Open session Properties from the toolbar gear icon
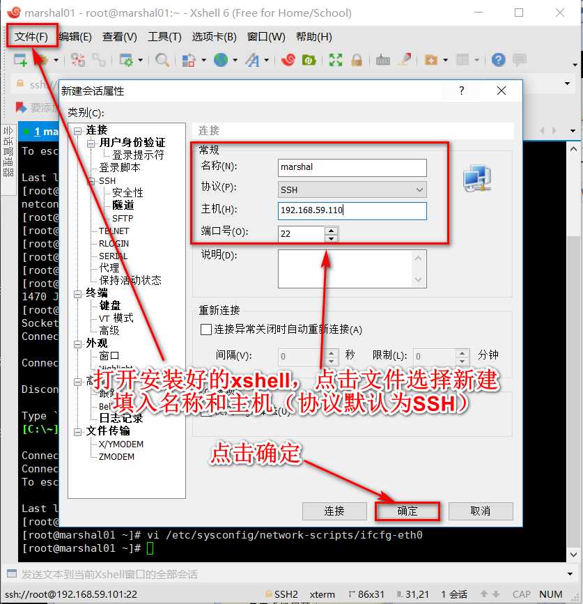583x604 pixels. tap(126, 60)
